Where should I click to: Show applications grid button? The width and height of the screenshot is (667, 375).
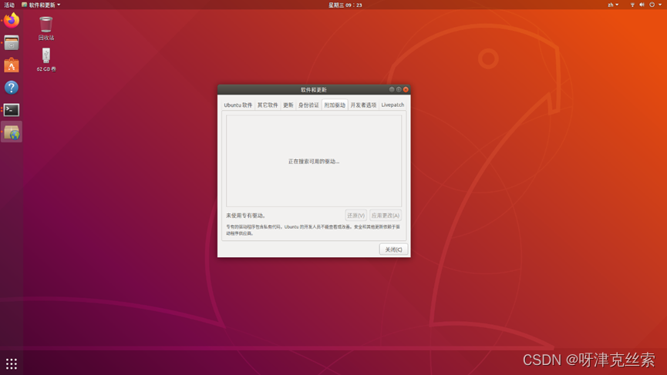(x=12, y=363)
